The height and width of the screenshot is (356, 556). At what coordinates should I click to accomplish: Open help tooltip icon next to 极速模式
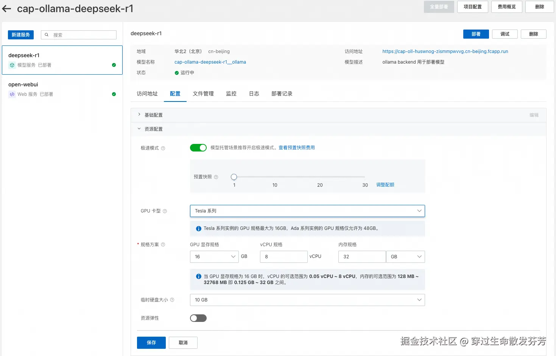(x=163, y=148)
